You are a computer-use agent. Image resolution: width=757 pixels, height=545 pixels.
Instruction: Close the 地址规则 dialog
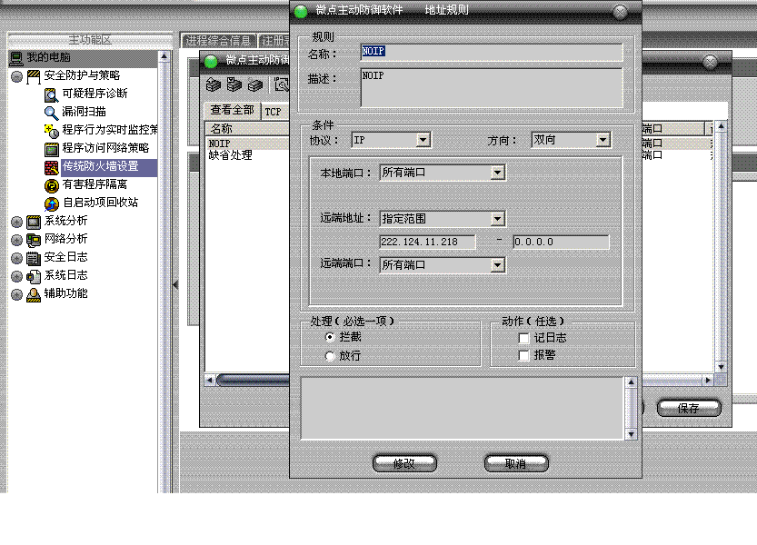tap(621, 12)
